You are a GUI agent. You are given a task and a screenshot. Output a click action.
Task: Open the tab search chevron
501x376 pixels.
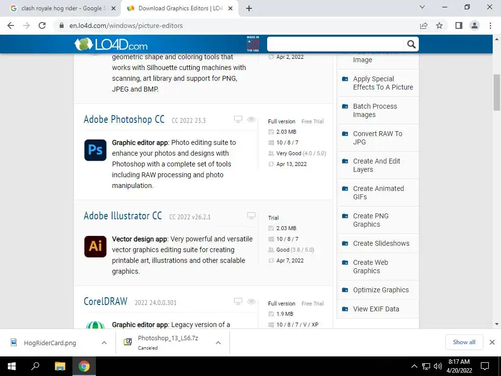[x=422, y=7]
